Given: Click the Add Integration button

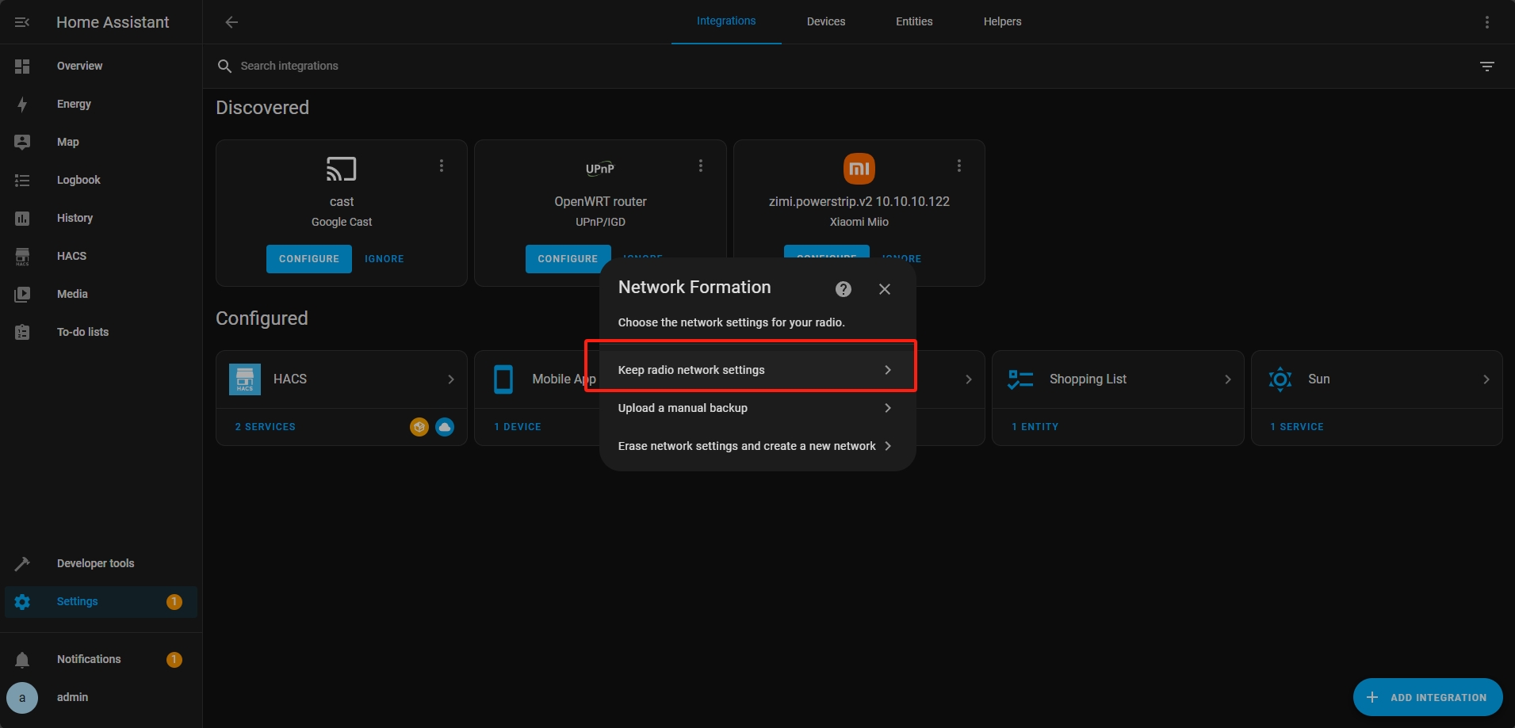Looking at the screenshot, I should 1427,697.
